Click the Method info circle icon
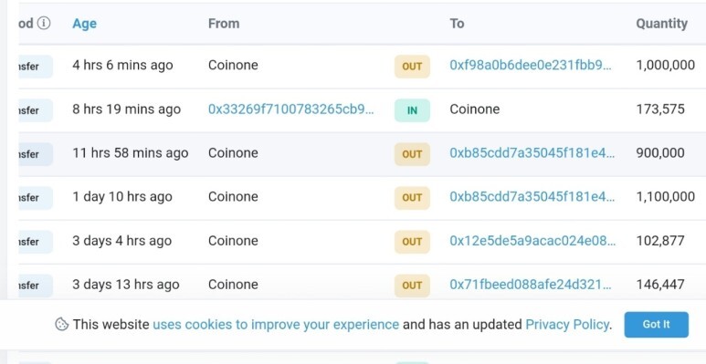Viewport: 706px width, 364px height. coord(44,23)
